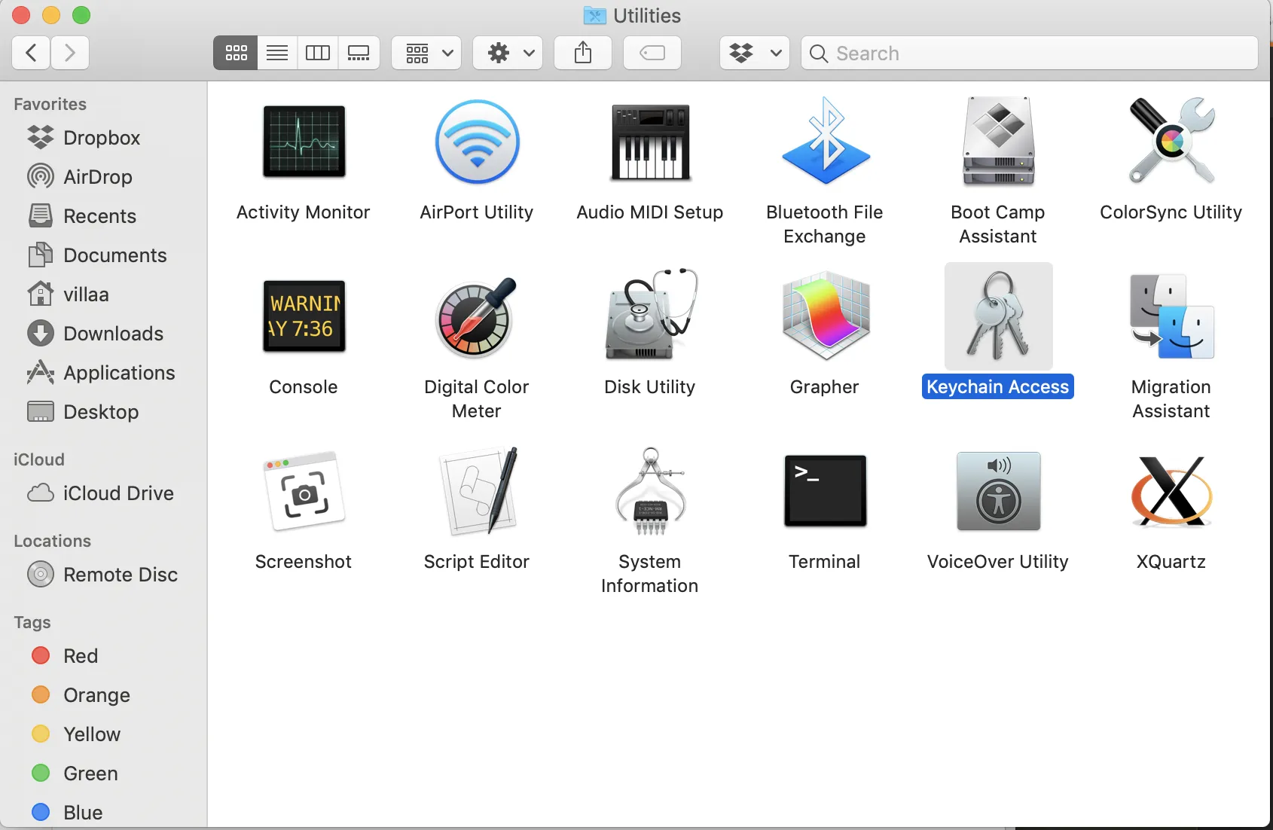Open the Activity Monitor app icon

pyautogui.click(x=304, y=142)
